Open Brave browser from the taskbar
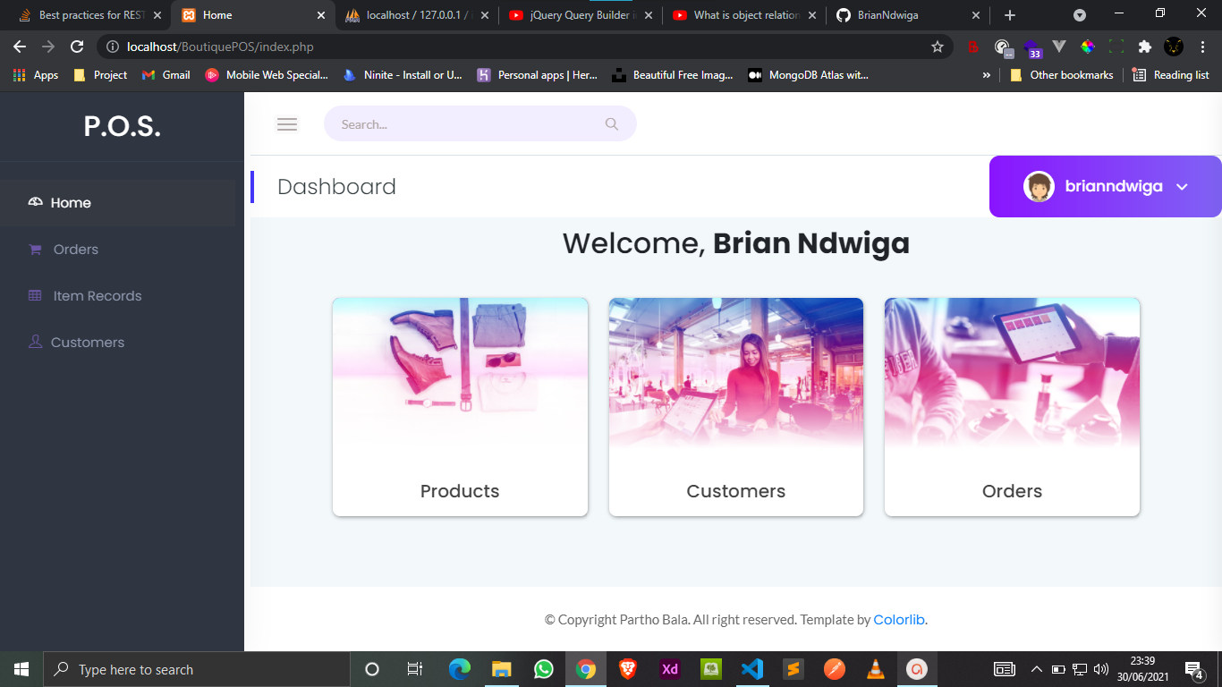Viewport: 1222px width, 687px height. [x=628, y=669]
